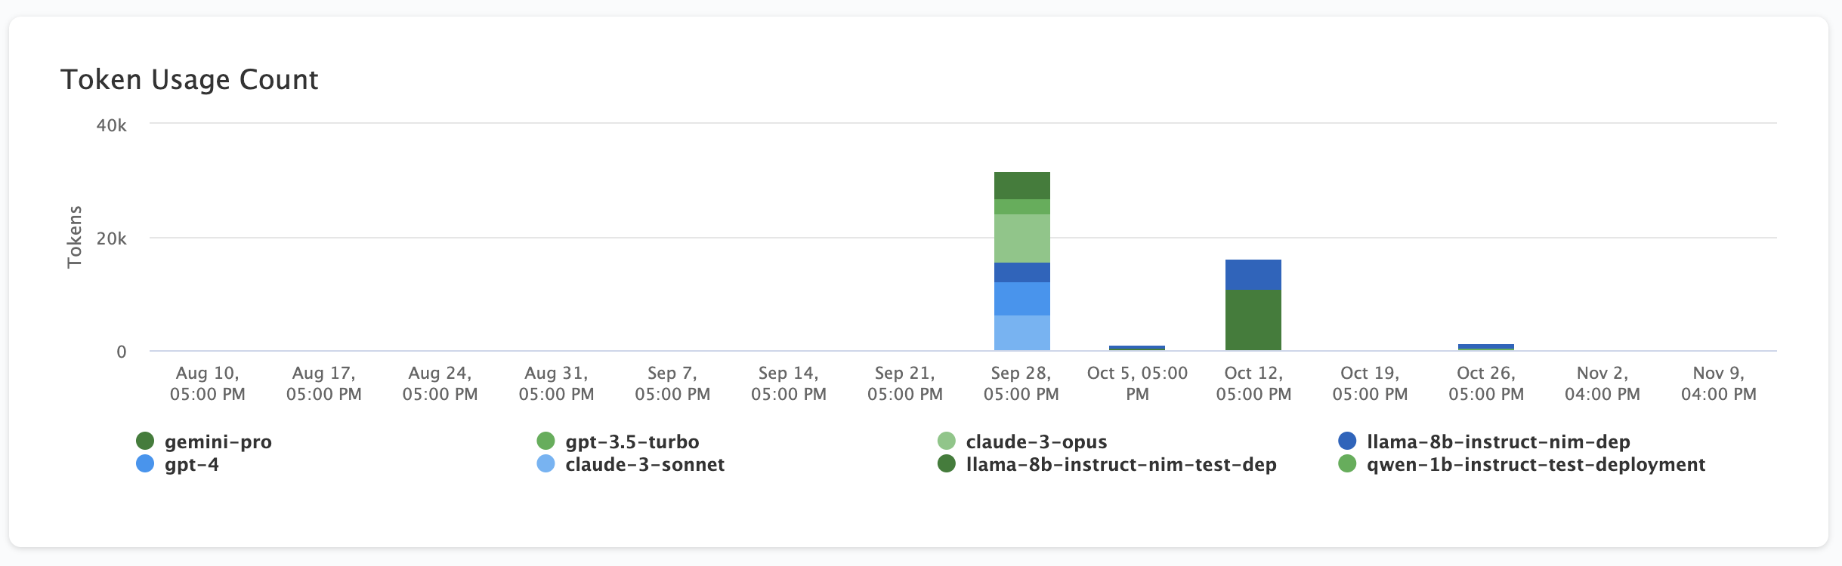The image size is (1842, 566).
Task: Select the small Oct 5 bar
Action: 1136,348
